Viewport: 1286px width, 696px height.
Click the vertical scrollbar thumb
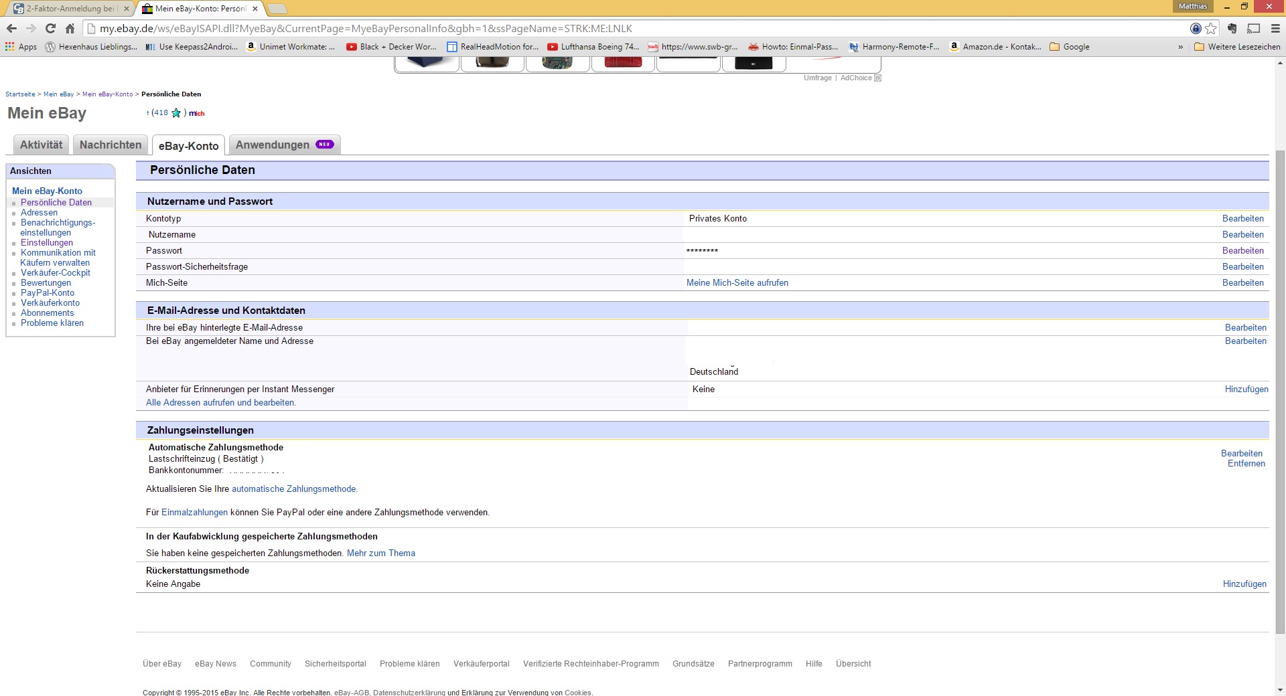(x=1280, y=391)
